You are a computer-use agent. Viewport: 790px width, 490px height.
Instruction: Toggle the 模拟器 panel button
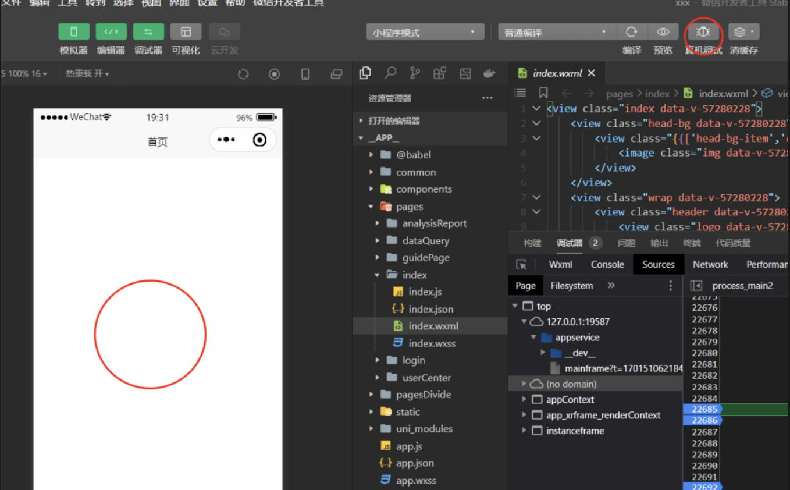74,32
